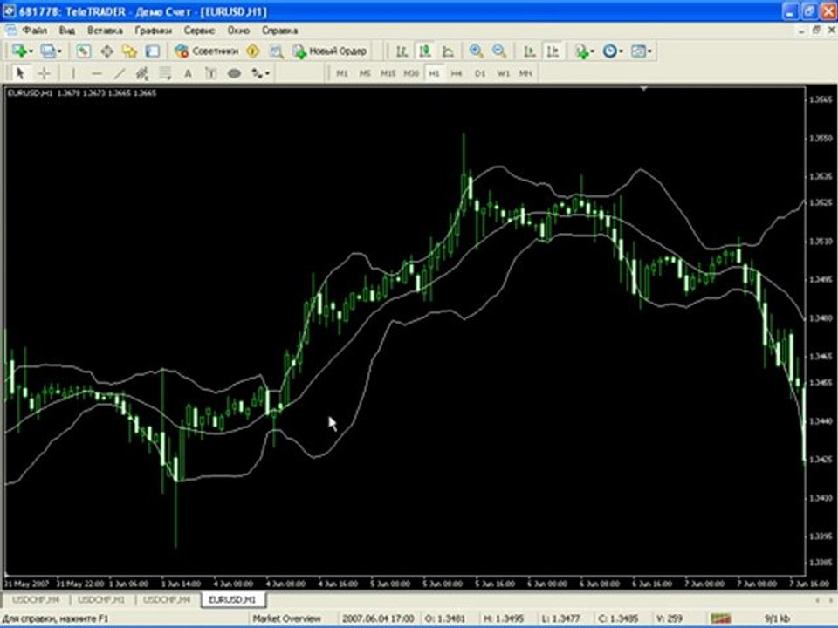Image resolution: width=838 pixels, height=628 pixels.
Task: Open the Справка menu
Action: (x=280, y=31)
